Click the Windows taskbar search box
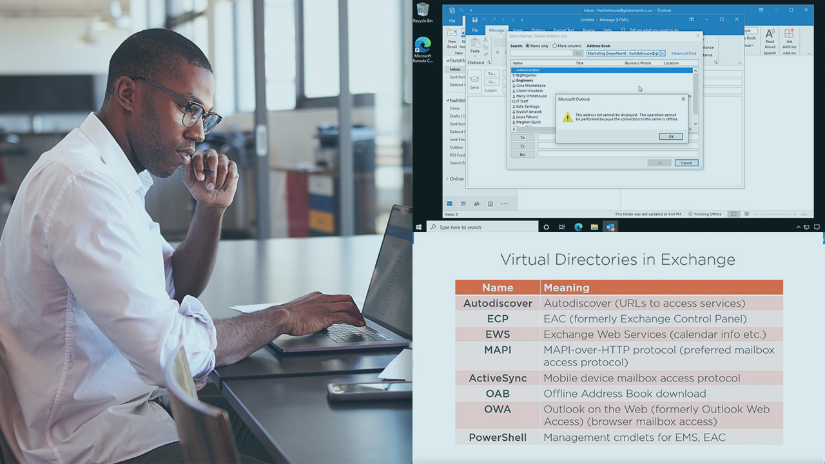The image size is (825, 464). click(483, 227)
